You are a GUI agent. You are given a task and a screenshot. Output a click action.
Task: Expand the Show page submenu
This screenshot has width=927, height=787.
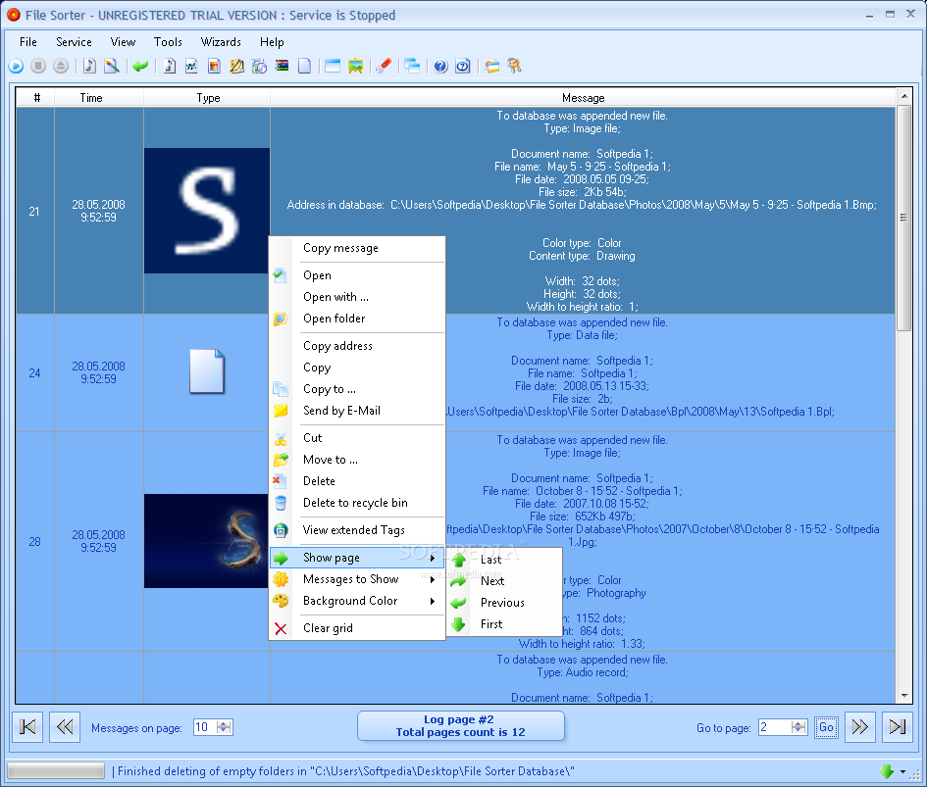(357, 558)
